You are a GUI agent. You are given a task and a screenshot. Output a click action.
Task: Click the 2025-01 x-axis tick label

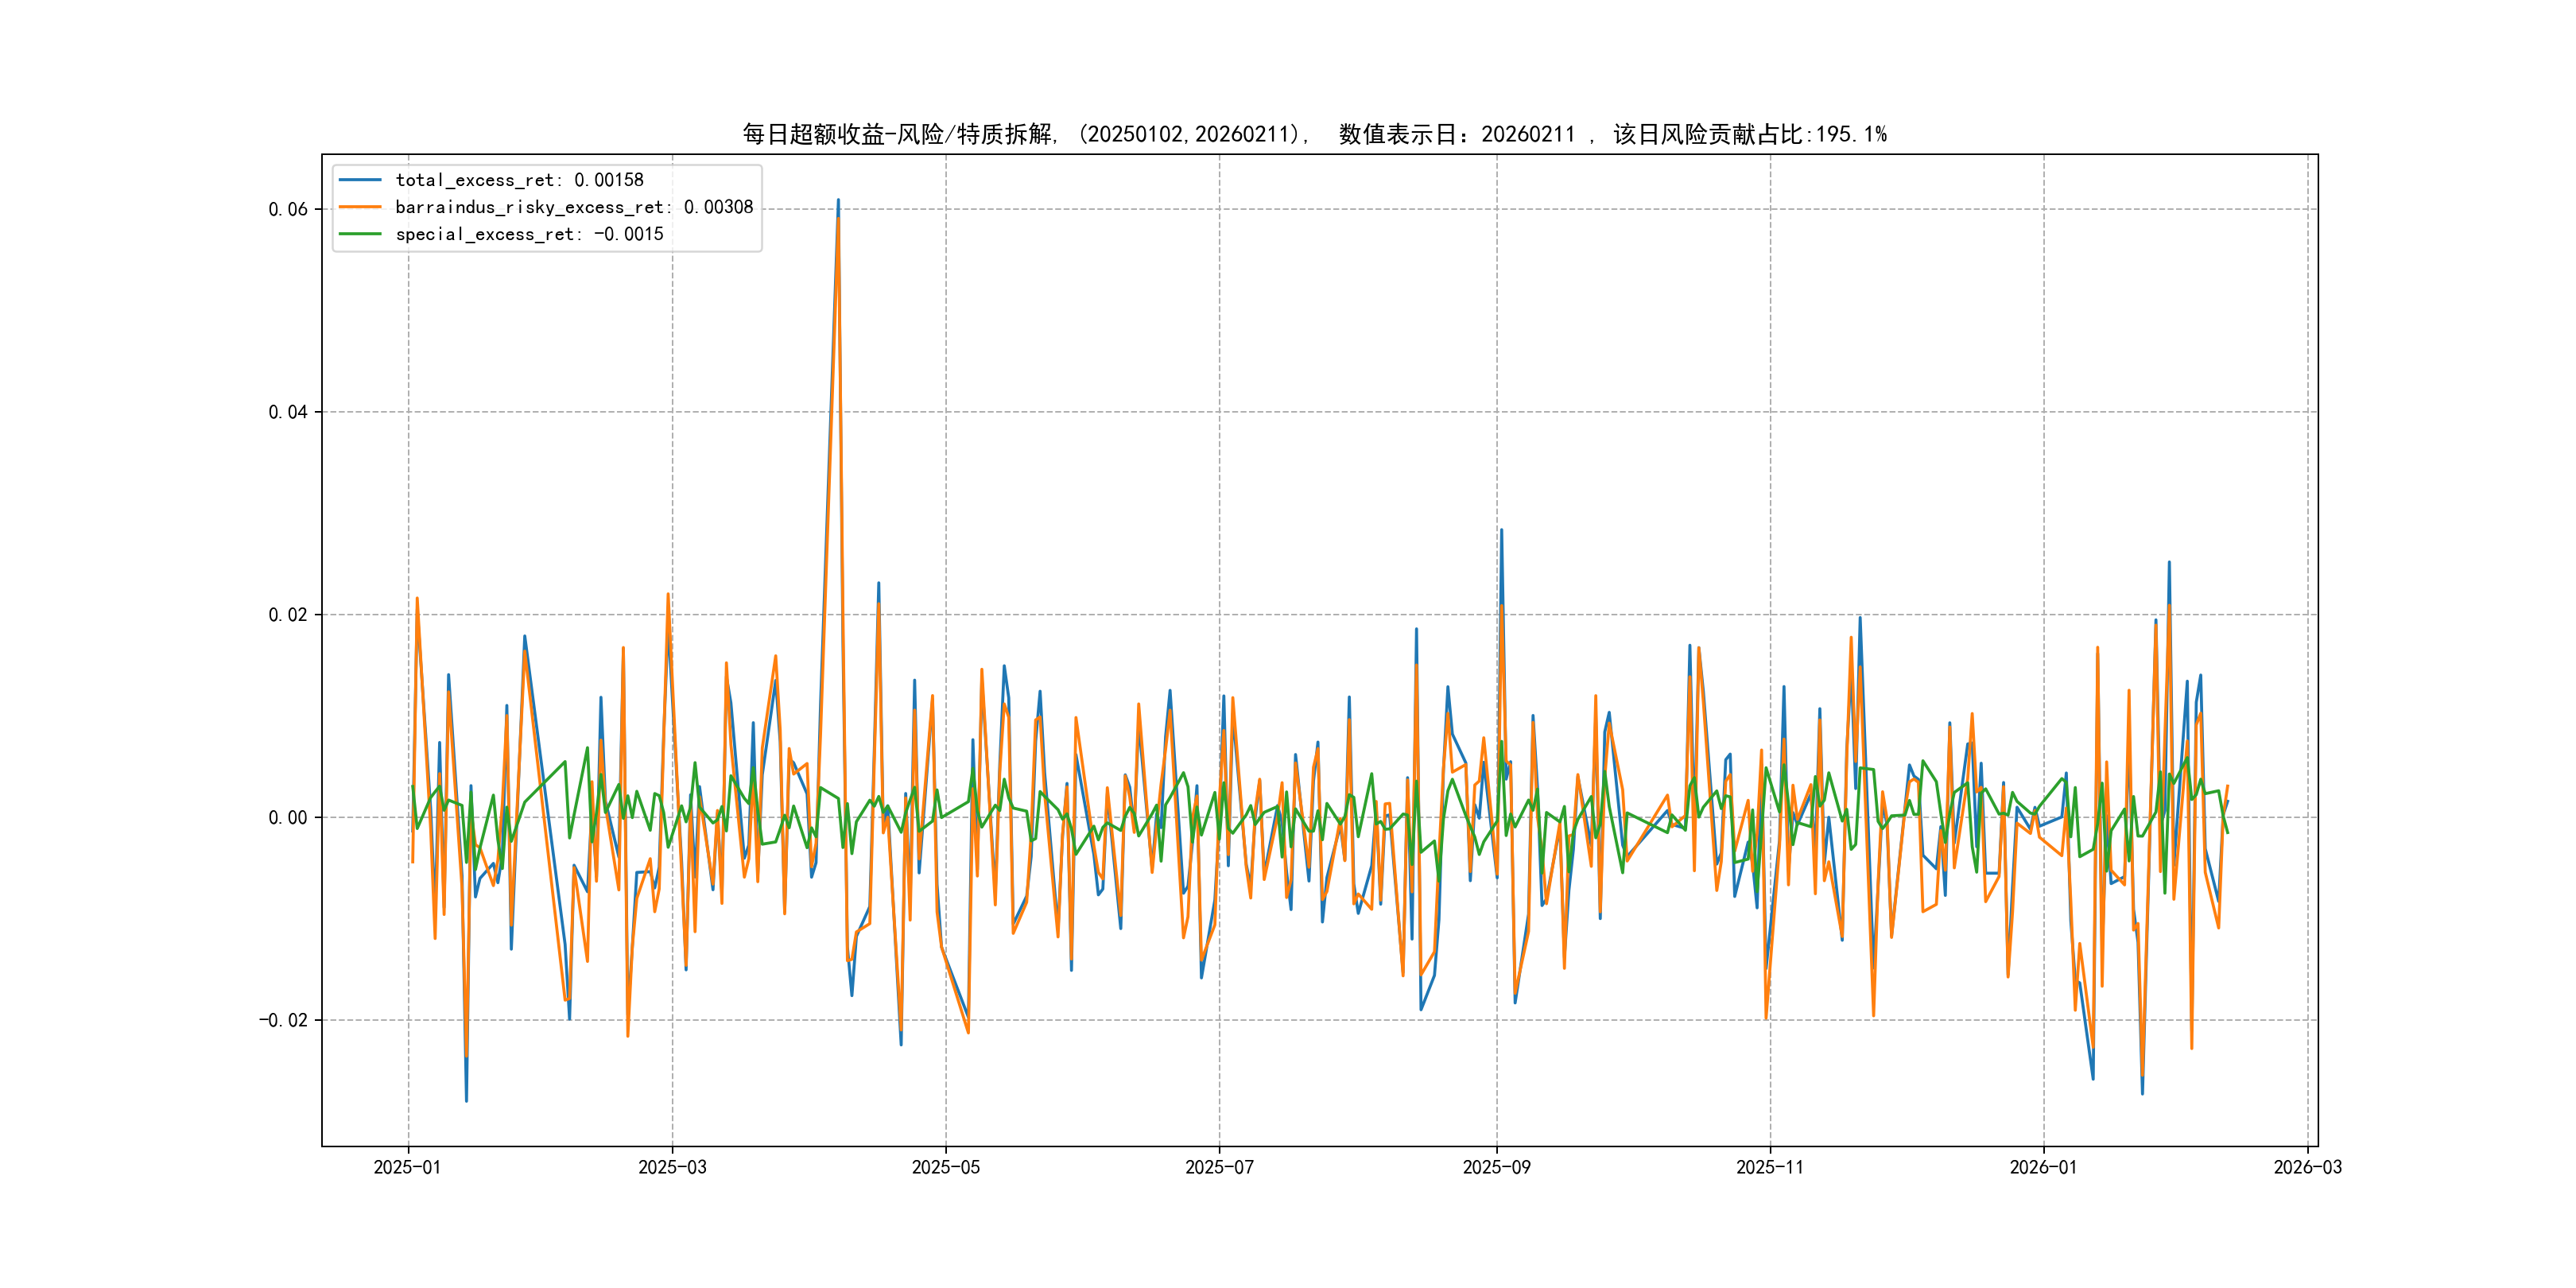[x=407, y=1168]
